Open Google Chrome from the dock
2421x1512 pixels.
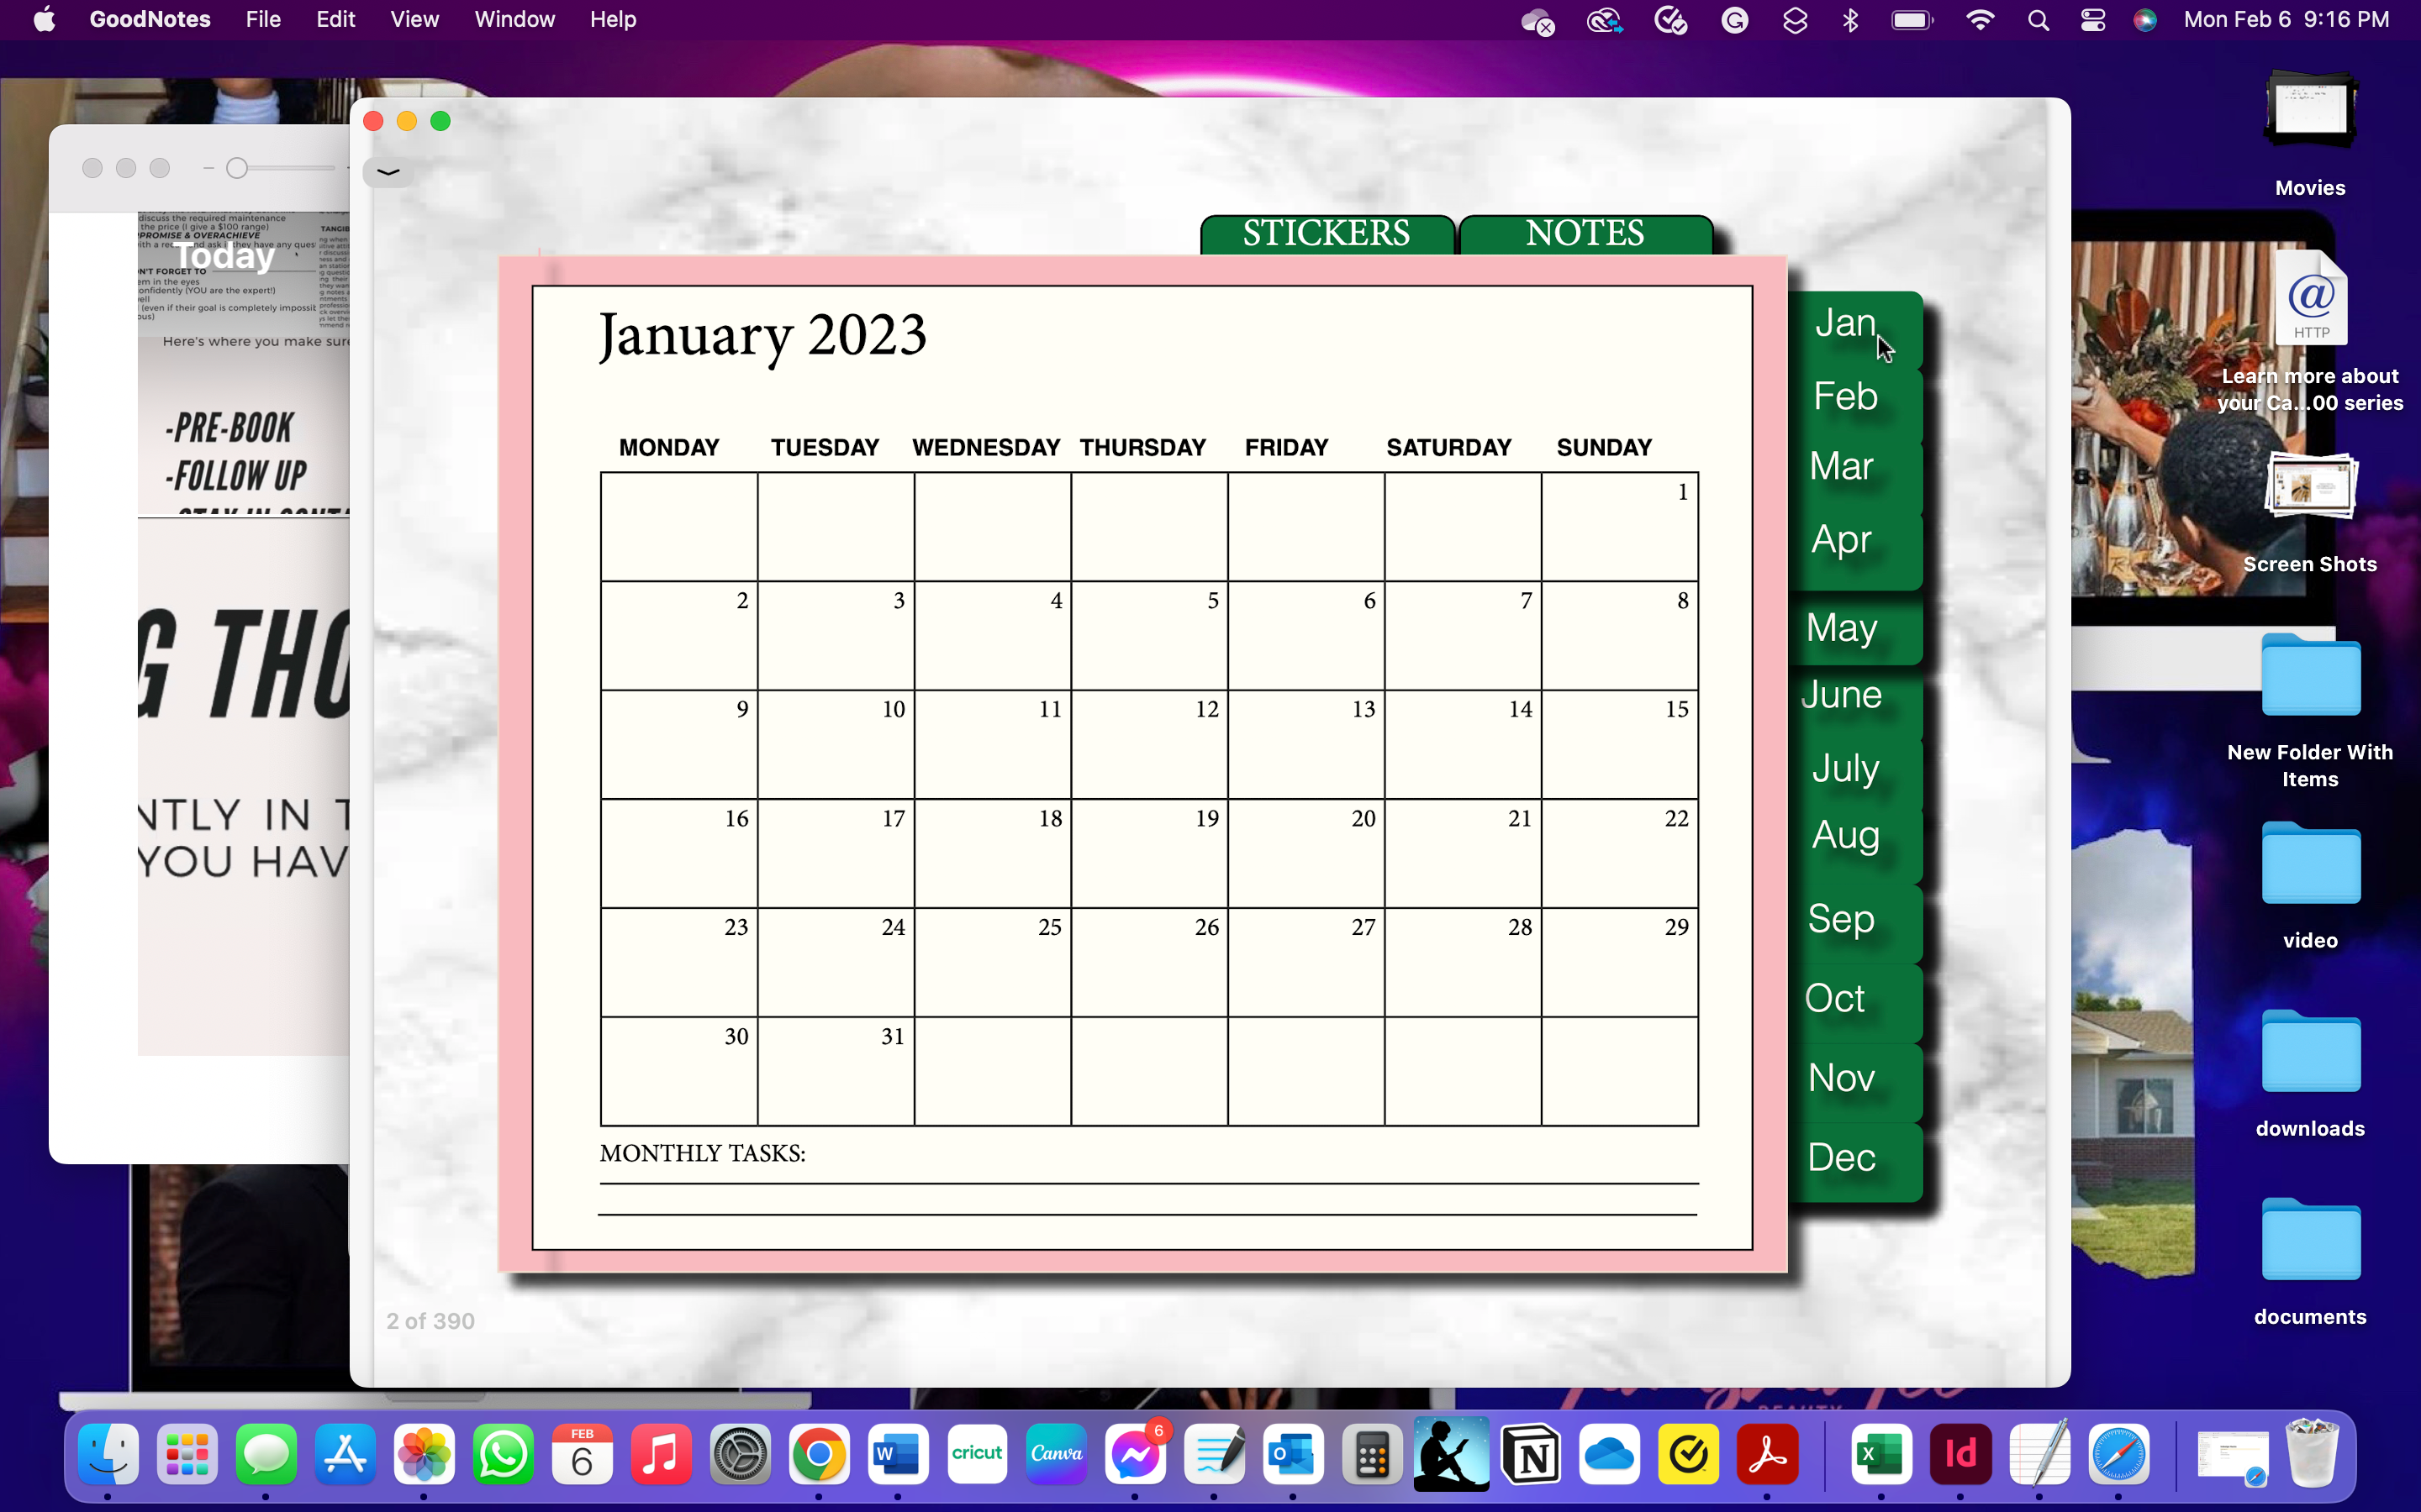[x=820, y=1454]
